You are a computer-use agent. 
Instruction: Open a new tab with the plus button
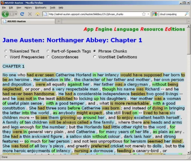(58, 21)
